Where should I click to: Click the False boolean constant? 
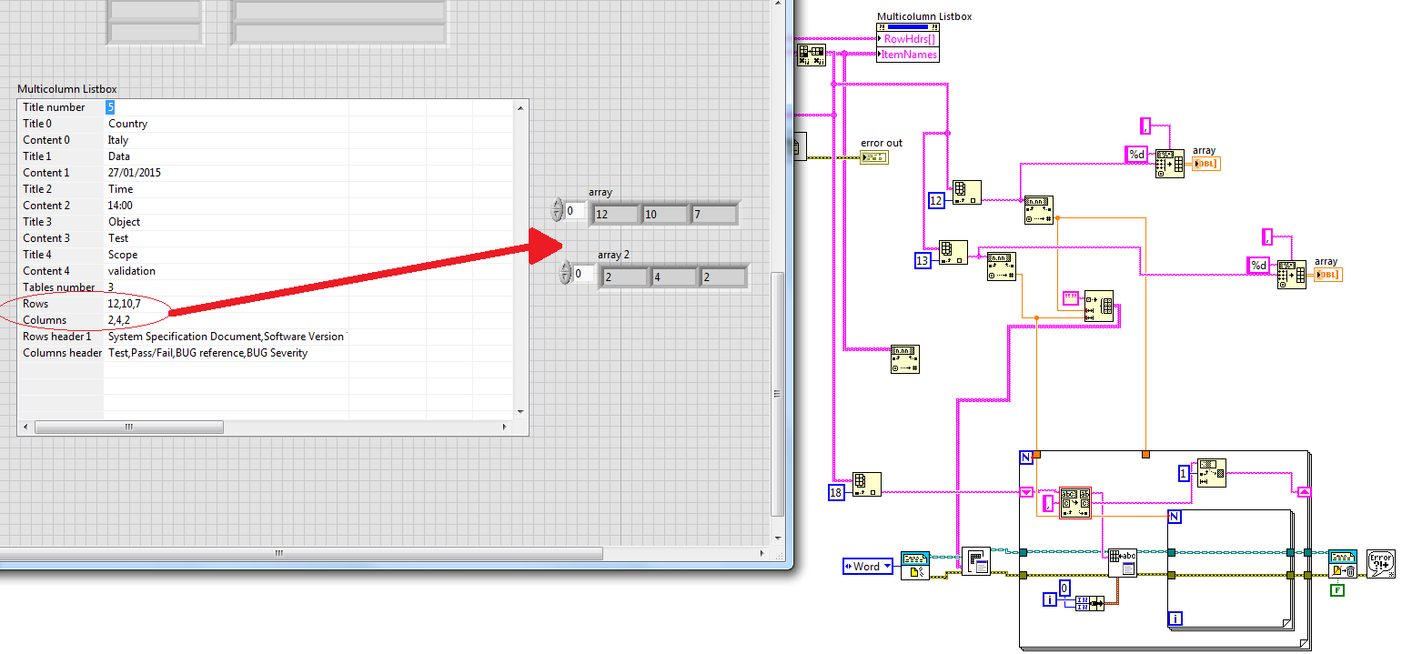(x=1336, y=590)
